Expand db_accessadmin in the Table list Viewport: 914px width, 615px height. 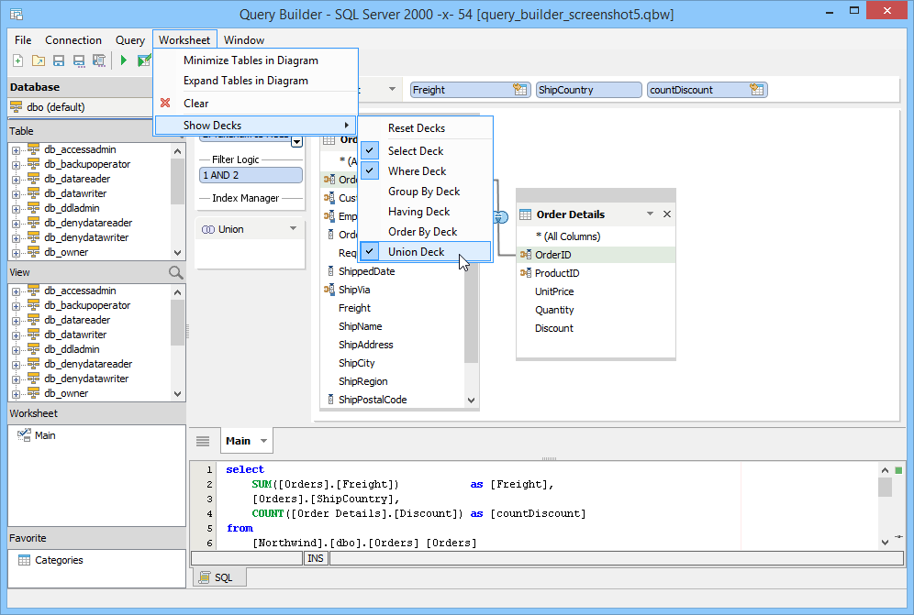16,150
